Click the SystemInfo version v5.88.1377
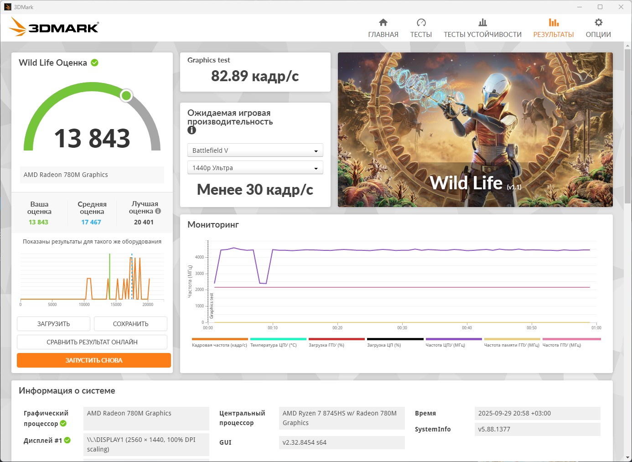The width and height of the screenshot is (632, 462). pos(538,429)
